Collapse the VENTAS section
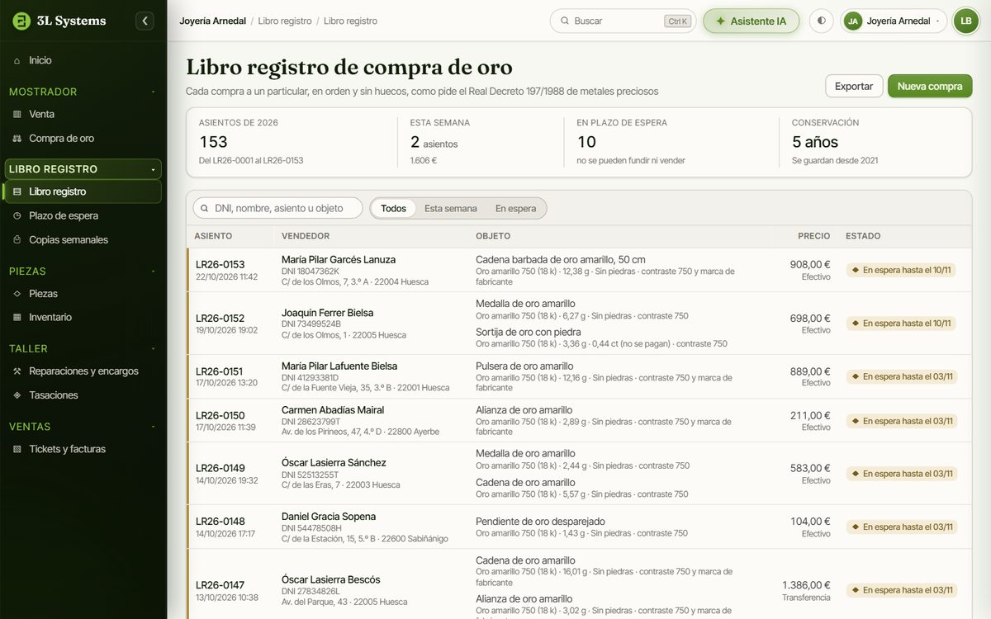991x619 pixels. pos(83,427)
